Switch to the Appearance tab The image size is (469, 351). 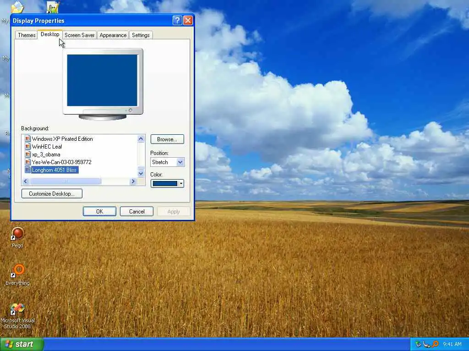coord(113,35)
